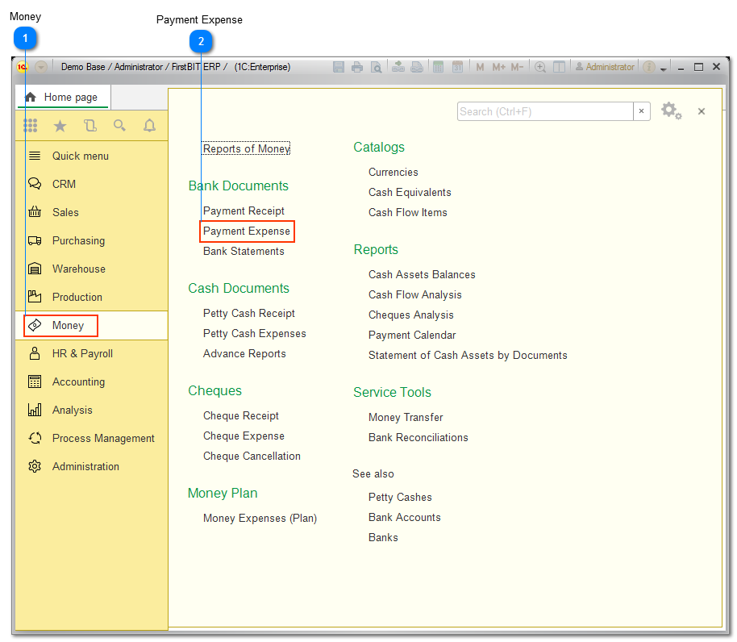This screenshot has height=642, width=737.
Task: Open the section settings gear dropdown
Action: tap(672, 111)
